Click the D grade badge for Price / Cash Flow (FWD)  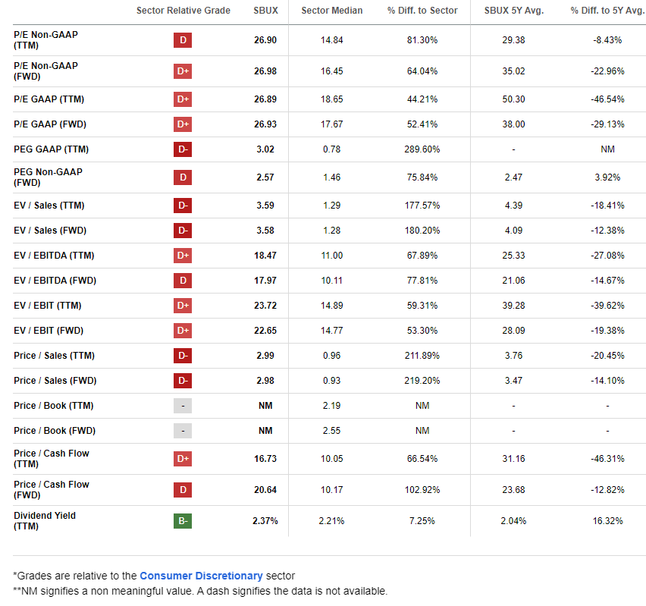pos(183,490)
